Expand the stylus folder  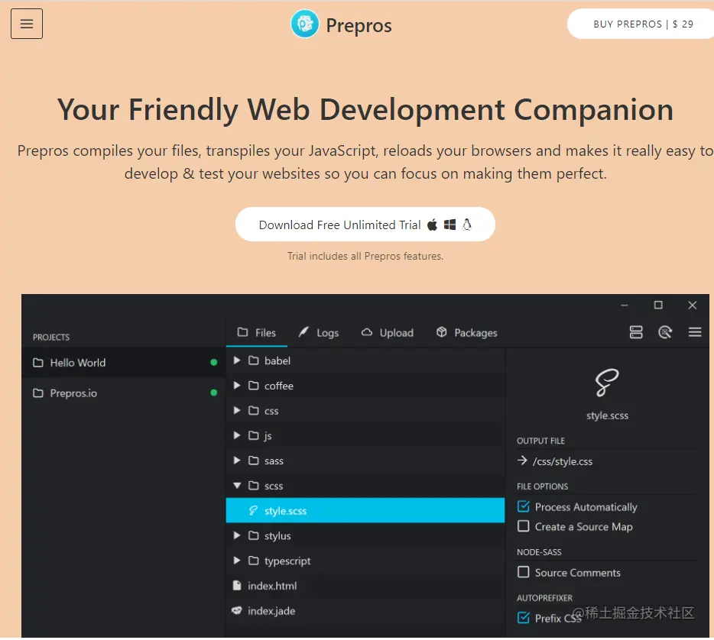237,535
